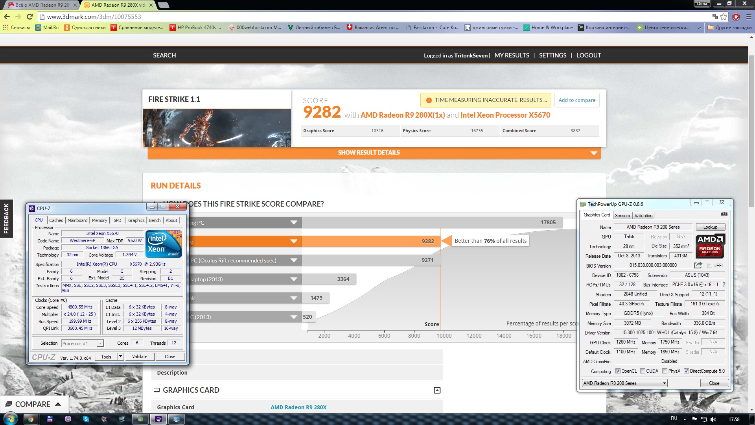Viewport: 755px width, 425px height.
Task: Switch to the CPU-Z taskbar button
Action: coord(158,419)
